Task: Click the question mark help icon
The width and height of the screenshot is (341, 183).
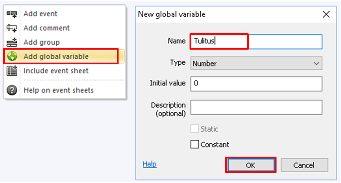Action: 12,90
